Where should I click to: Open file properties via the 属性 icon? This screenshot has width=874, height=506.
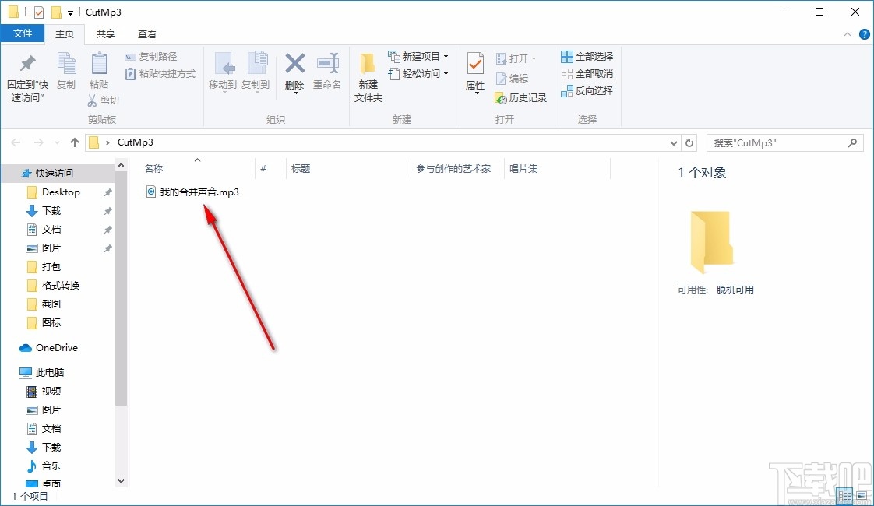(x=474, y=74)
